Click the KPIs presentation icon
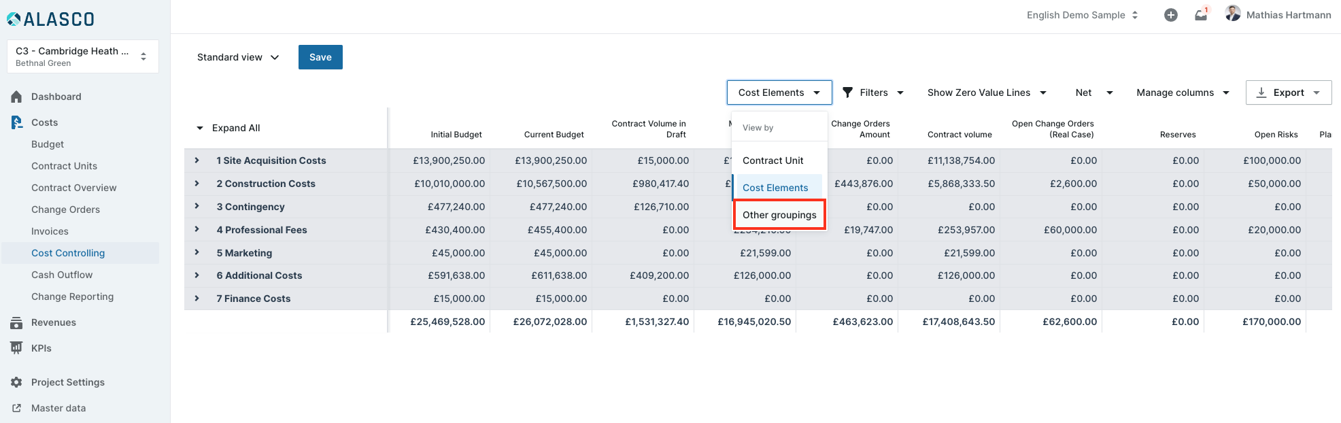Image resolution: width=1341 pixels, height=423 pixels. point(17,348)
